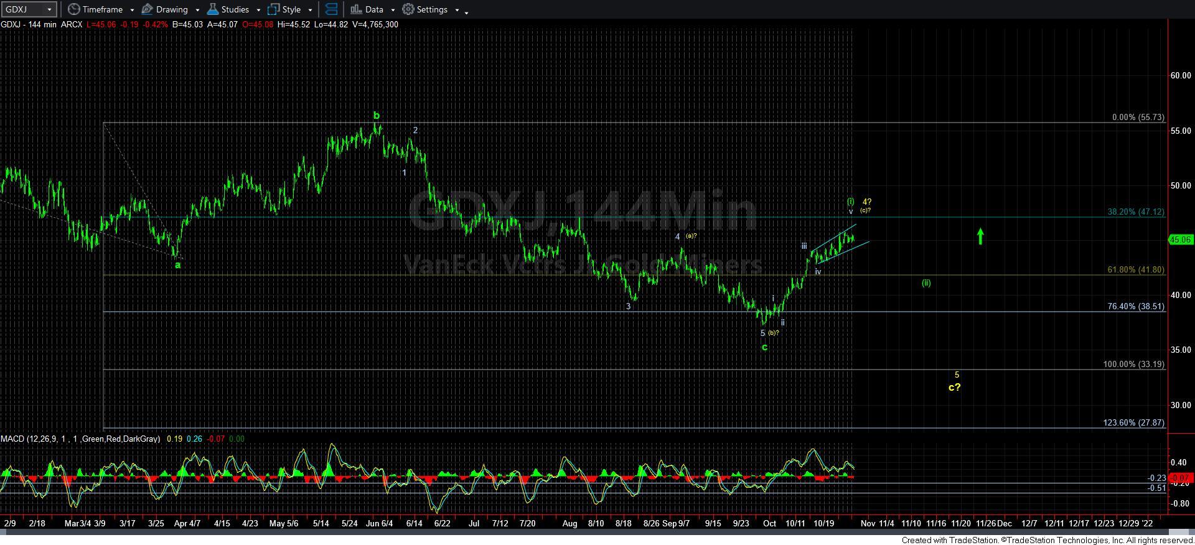Open the Style menu label
The height and width of the screenshot is (545, 1195).
tap(291, 9)
